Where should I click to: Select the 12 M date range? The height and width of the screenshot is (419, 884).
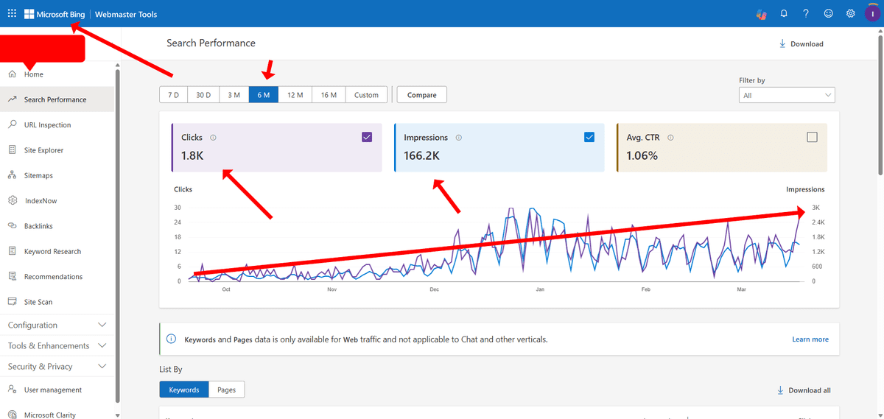click(x=295, y=95)
